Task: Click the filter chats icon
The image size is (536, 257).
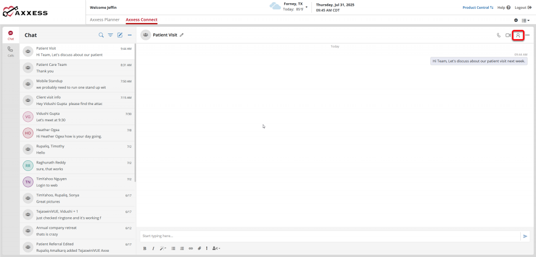Action: pos(110,35)
